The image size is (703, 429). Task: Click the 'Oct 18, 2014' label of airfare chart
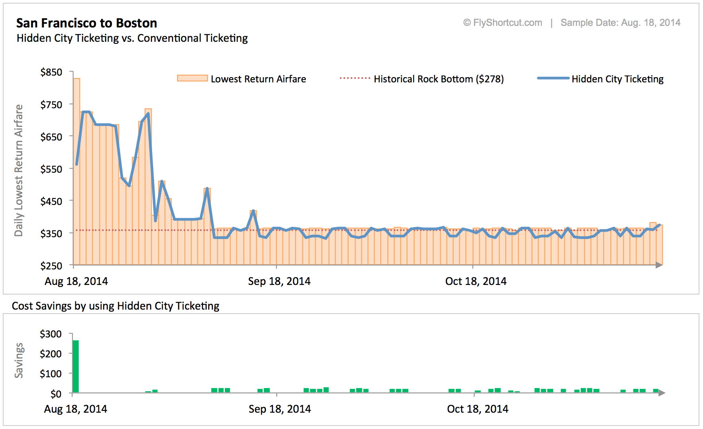(476, 281)
